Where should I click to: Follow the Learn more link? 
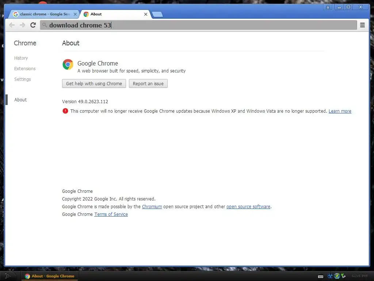340,111
